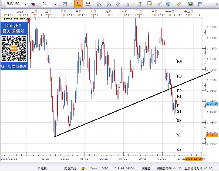The height and width of the screenshot is (171, 219).
Task: Select the zoom in magnifier tool
Action: (x=99, y=4)
